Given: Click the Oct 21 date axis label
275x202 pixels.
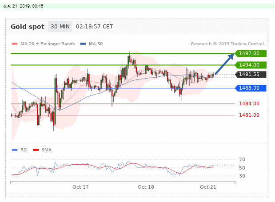Looking at the screenshot, I should pos(208,187).
